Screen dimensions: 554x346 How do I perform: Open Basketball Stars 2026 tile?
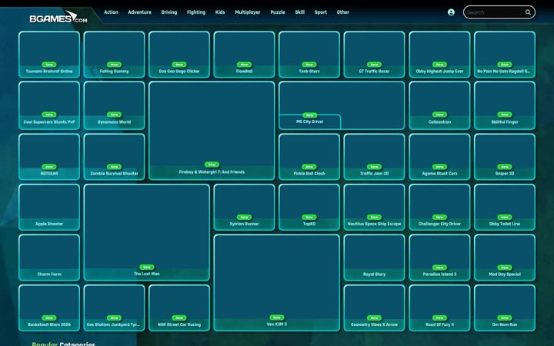tap(49, 308)
